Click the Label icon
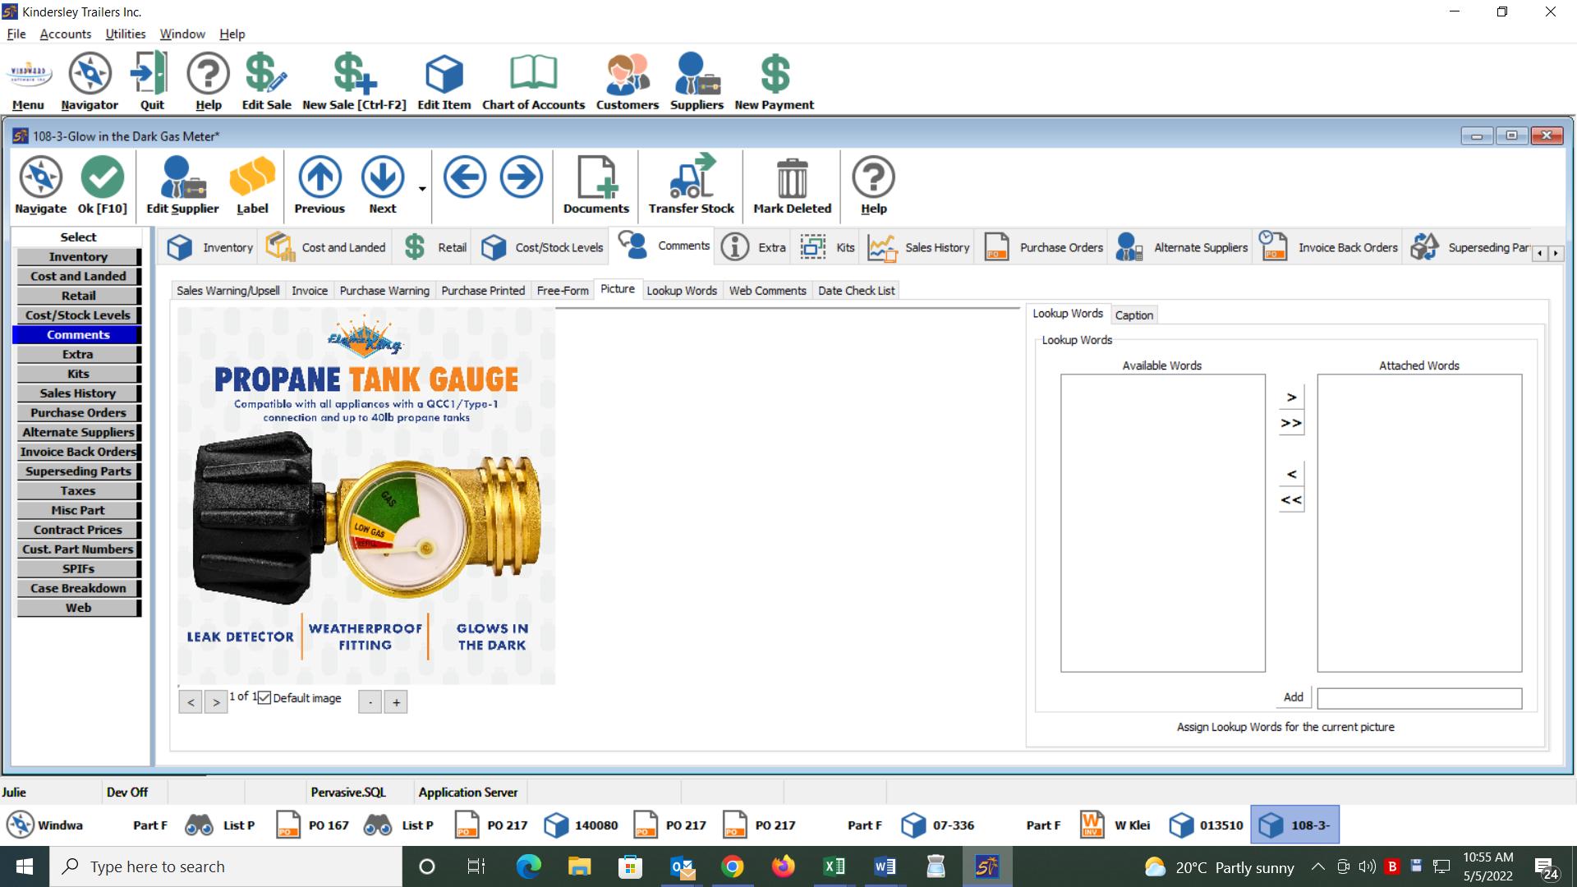Viewport: 1577px width, 887px height. pos(252,177)
